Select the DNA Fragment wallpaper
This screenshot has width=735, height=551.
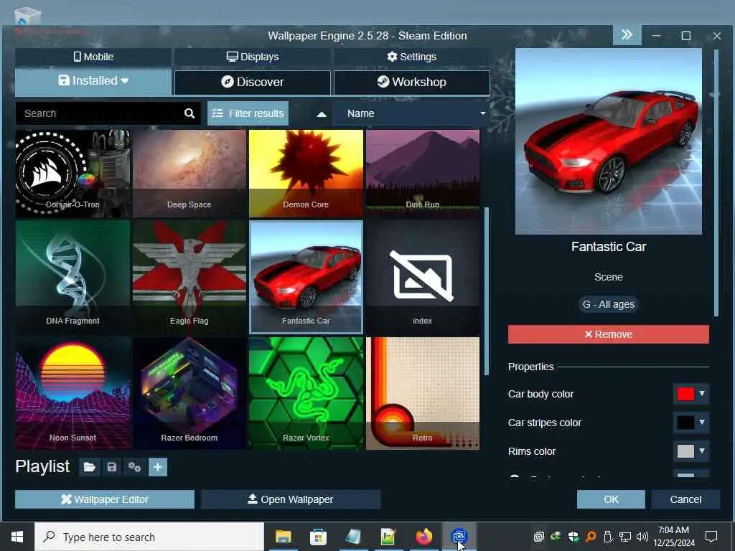[72, 277]
